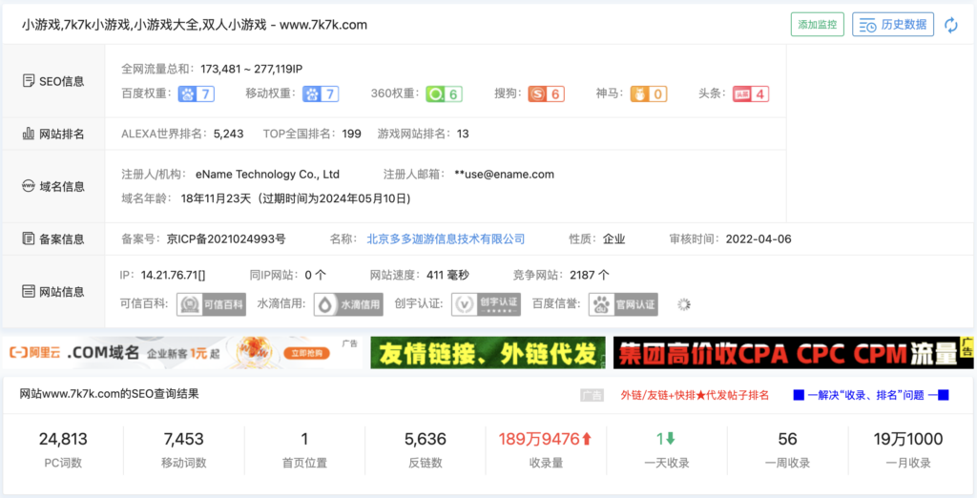Open company link 北京多多迦游信息技术有限公司
This screenshot has height=498, width=977.
(447, 239)
